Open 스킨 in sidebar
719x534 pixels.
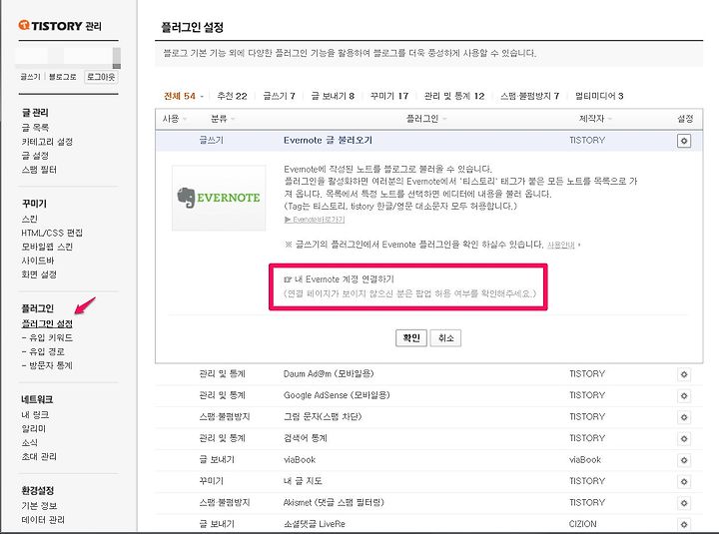(29, 219)
